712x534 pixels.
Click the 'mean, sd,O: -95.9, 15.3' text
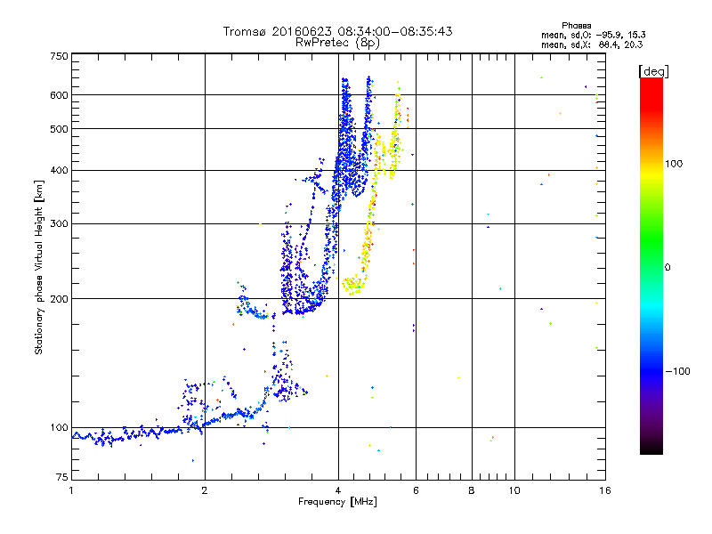(593, 35)
